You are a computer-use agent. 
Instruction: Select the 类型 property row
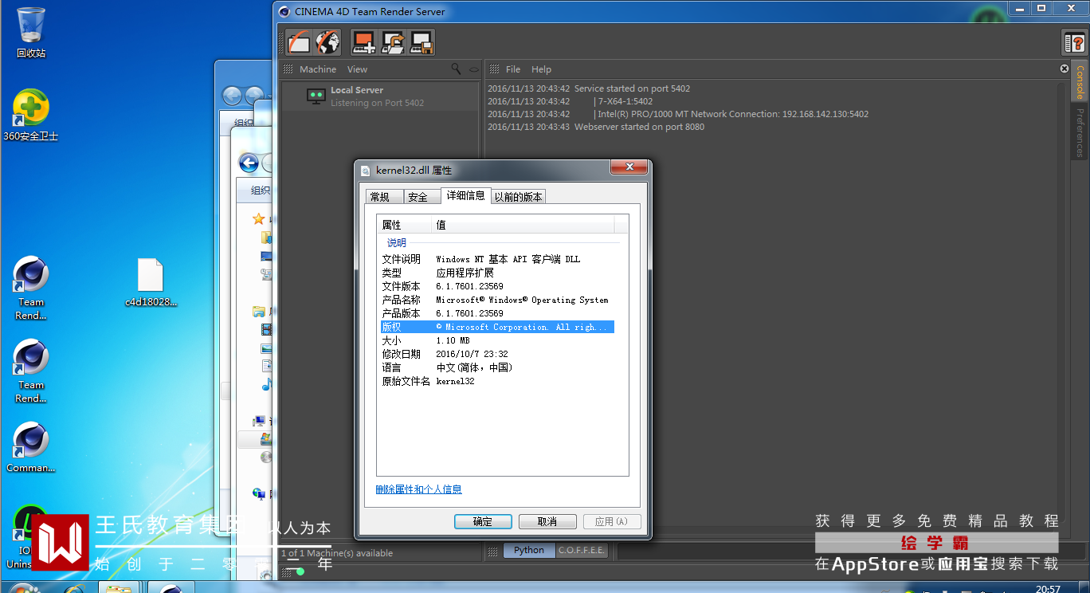(497, 273)
